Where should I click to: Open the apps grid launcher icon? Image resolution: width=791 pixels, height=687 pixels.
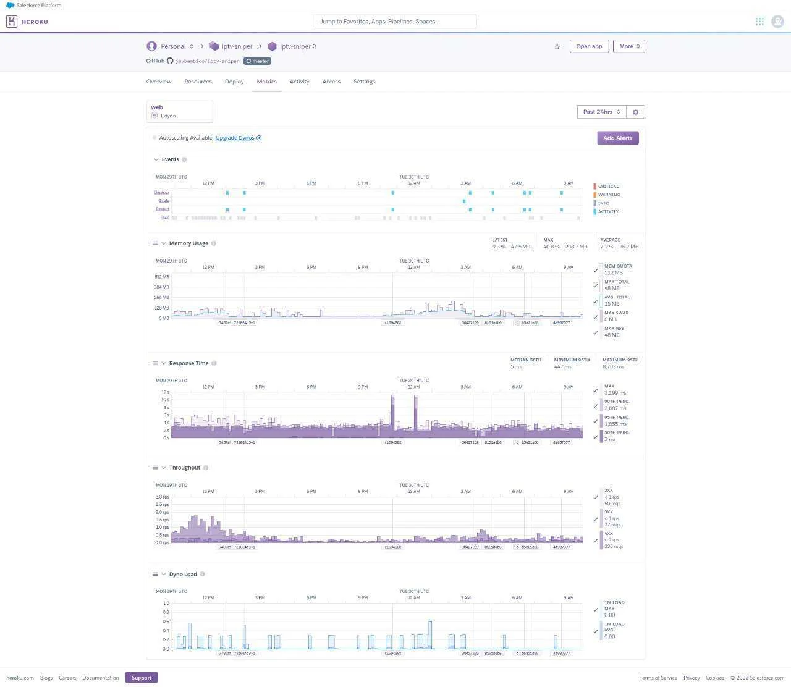pyautogui.click(x=759, y=22)
